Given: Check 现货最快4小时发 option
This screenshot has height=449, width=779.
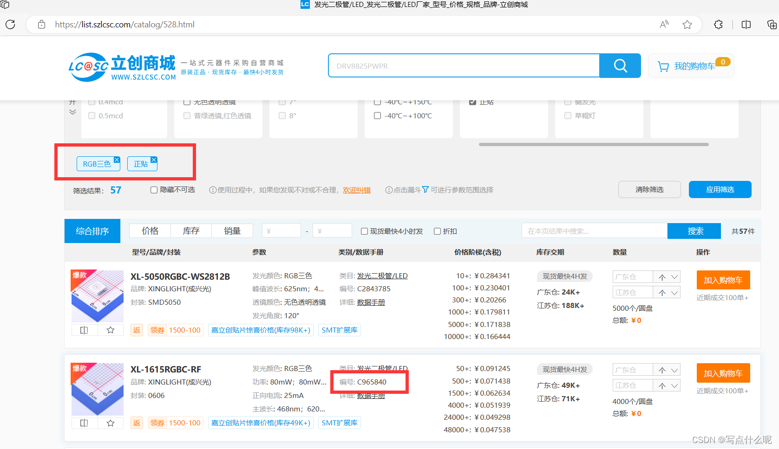Looking at the screenshot, I should 365,231.
